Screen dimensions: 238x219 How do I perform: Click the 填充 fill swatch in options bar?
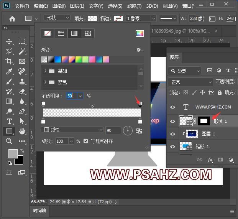tap(92, 18)
